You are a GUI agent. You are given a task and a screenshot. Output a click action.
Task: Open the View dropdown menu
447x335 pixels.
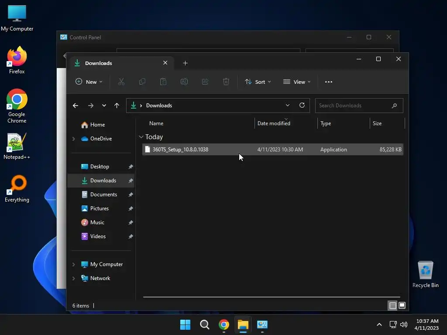tap(297, 82)
